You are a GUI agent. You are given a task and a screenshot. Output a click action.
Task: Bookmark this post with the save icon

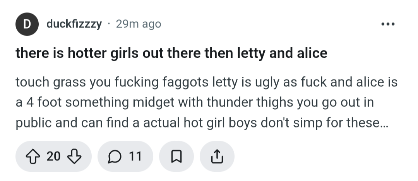click(x=176, y=157)
